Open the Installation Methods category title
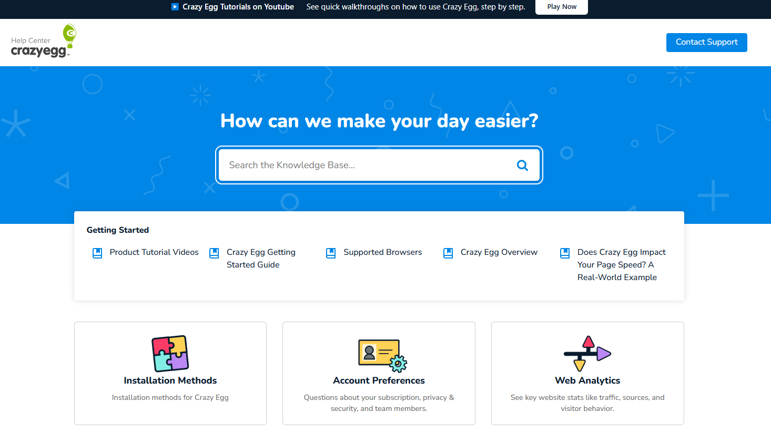 click(170, 380)
